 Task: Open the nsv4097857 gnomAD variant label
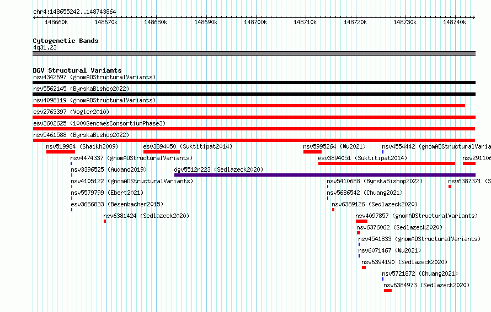pos(417,216)
